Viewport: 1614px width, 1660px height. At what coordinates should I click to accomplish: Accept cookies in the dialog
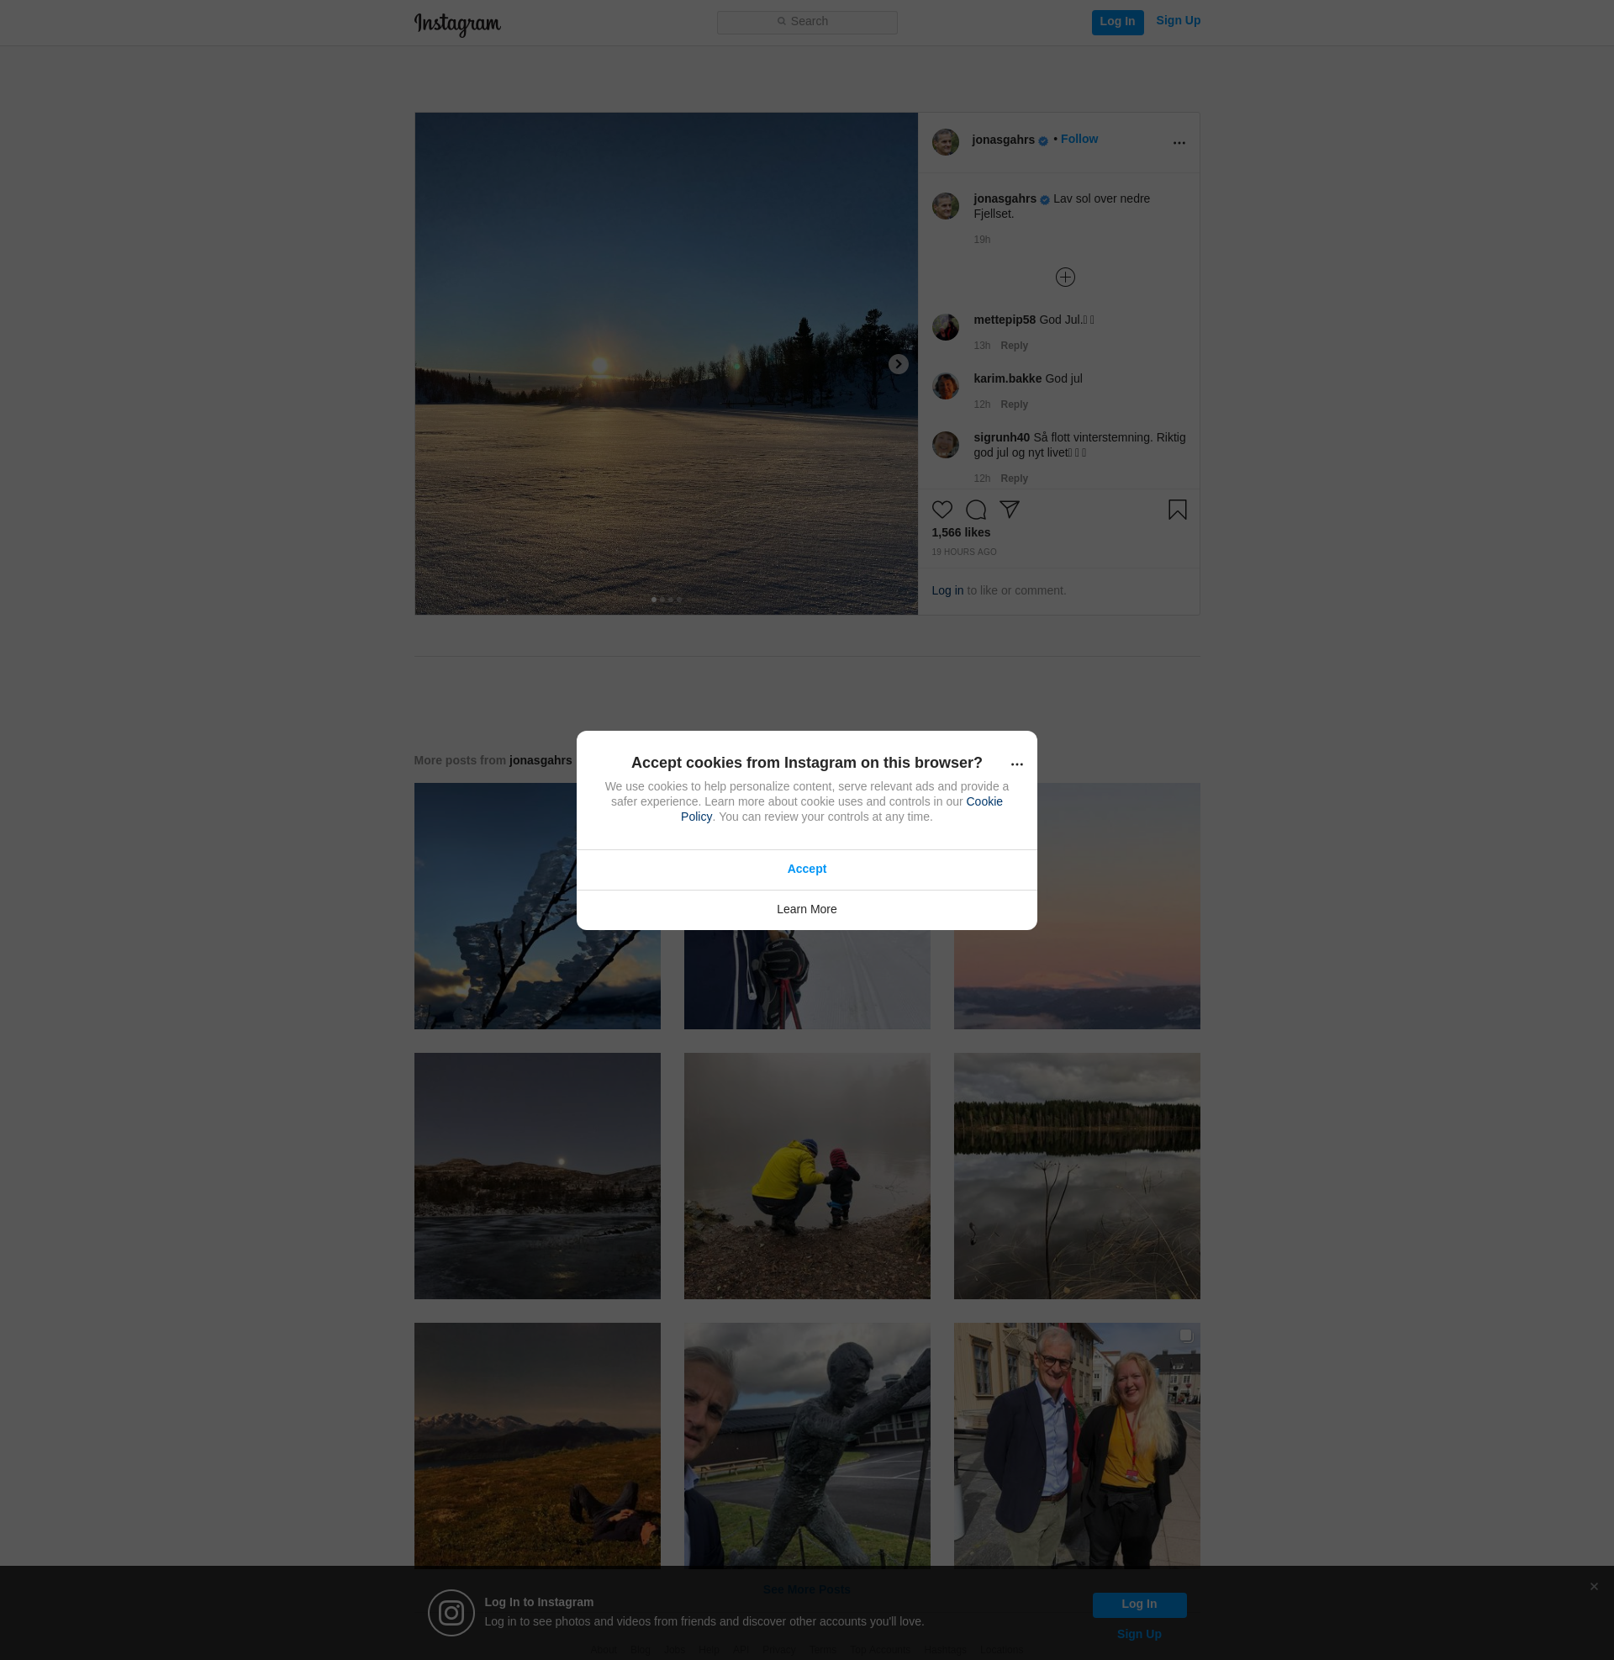806,869
